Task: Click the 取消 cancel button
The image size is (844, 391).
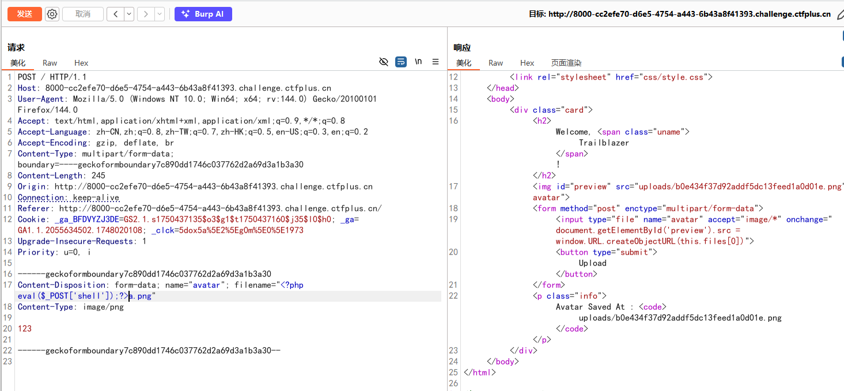Action: click(83, 14)
